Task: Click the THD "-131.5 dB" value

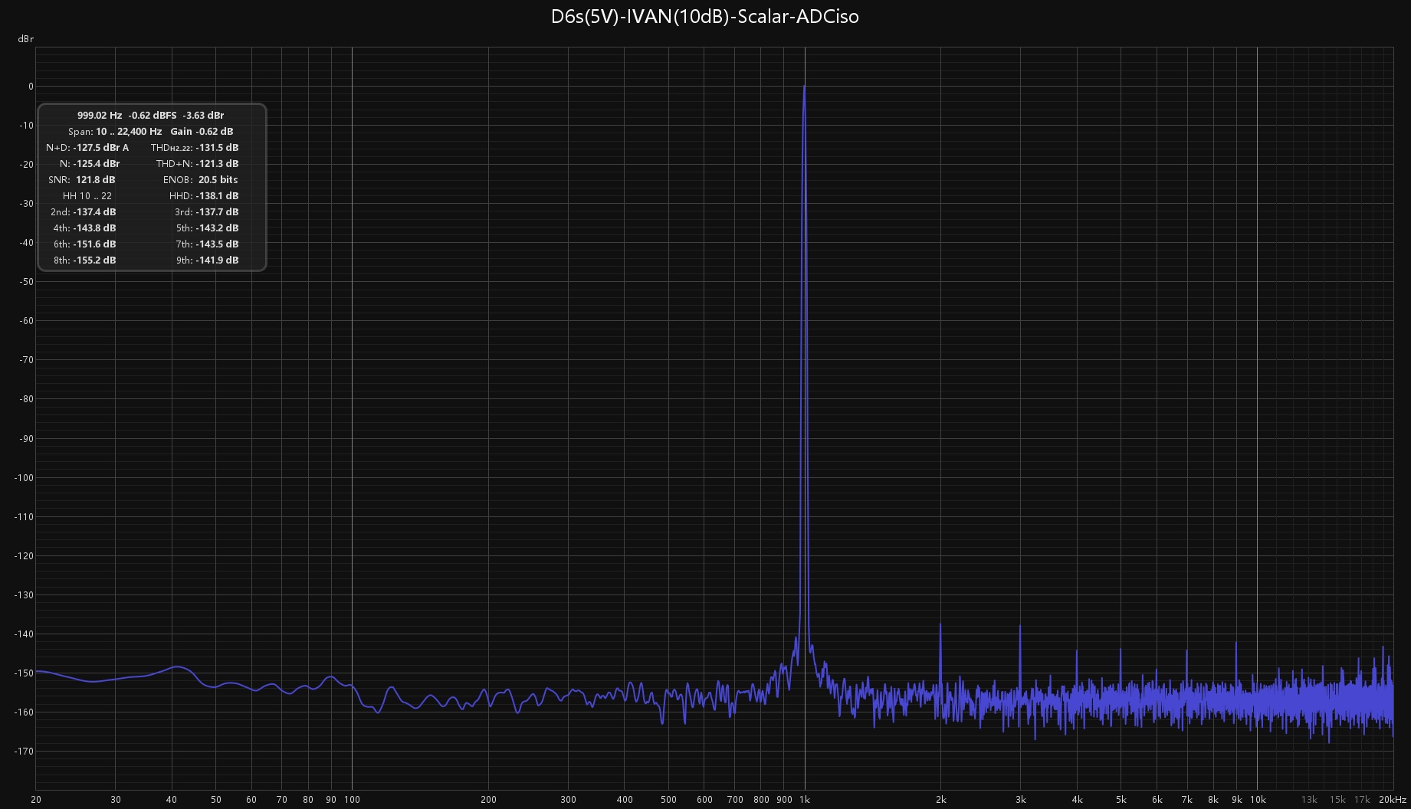Action: [217, 147]
